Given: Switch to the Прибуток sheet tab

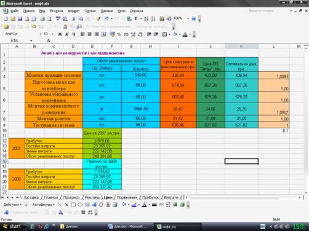Looking at the screenshot, I should click(151, 197).
